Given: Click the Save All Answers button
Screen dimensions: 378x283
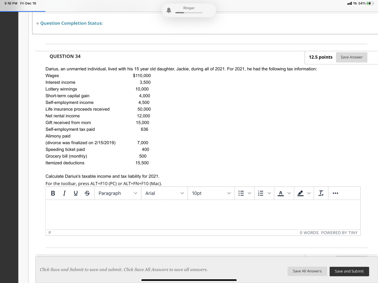Looking at the screenshot, I should (x=307, y=271).
